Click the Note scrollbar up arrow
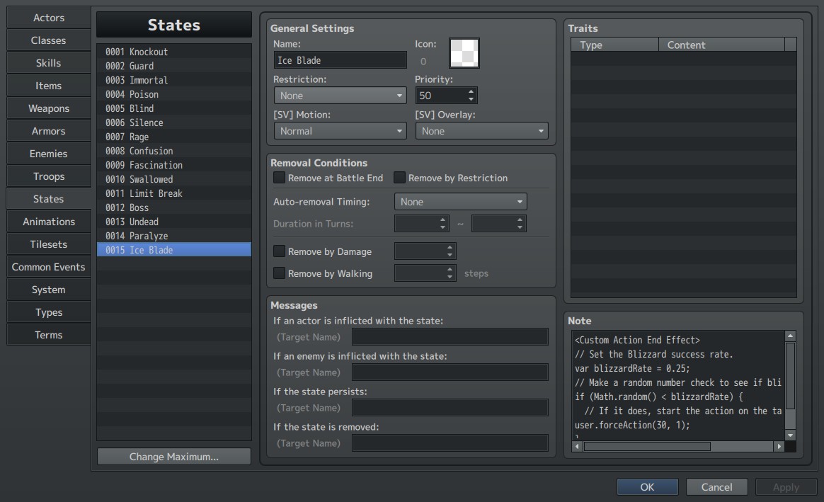The width and height of the screenshot is (824, 502). (x=790, y=336)
